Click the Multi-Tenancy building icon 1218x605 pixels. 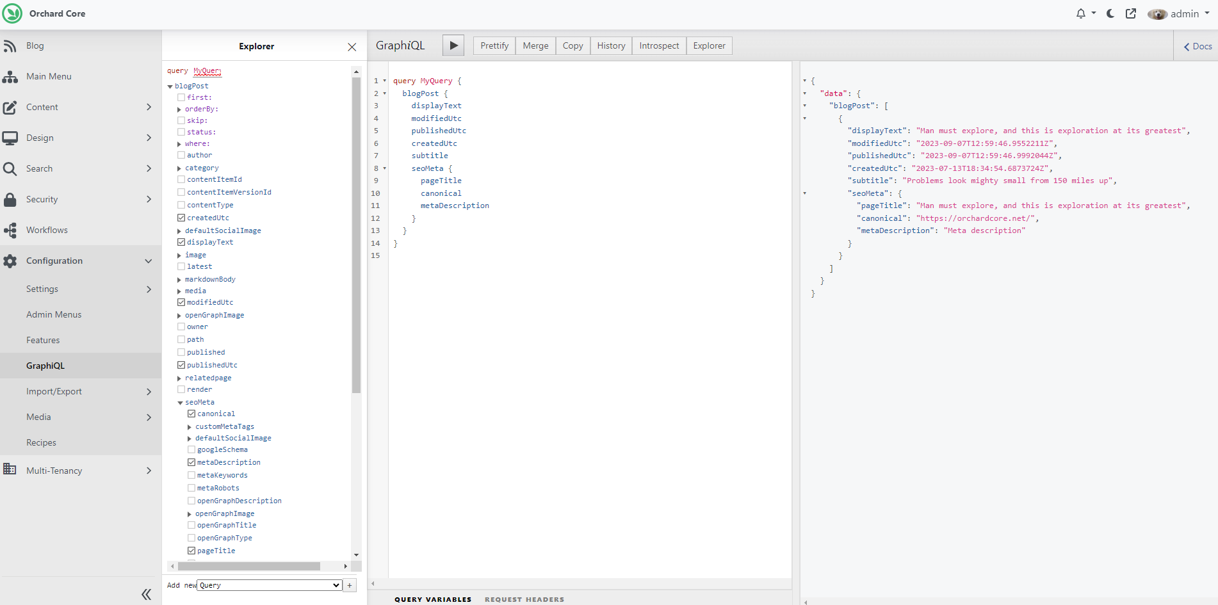[x=10, y=469]
